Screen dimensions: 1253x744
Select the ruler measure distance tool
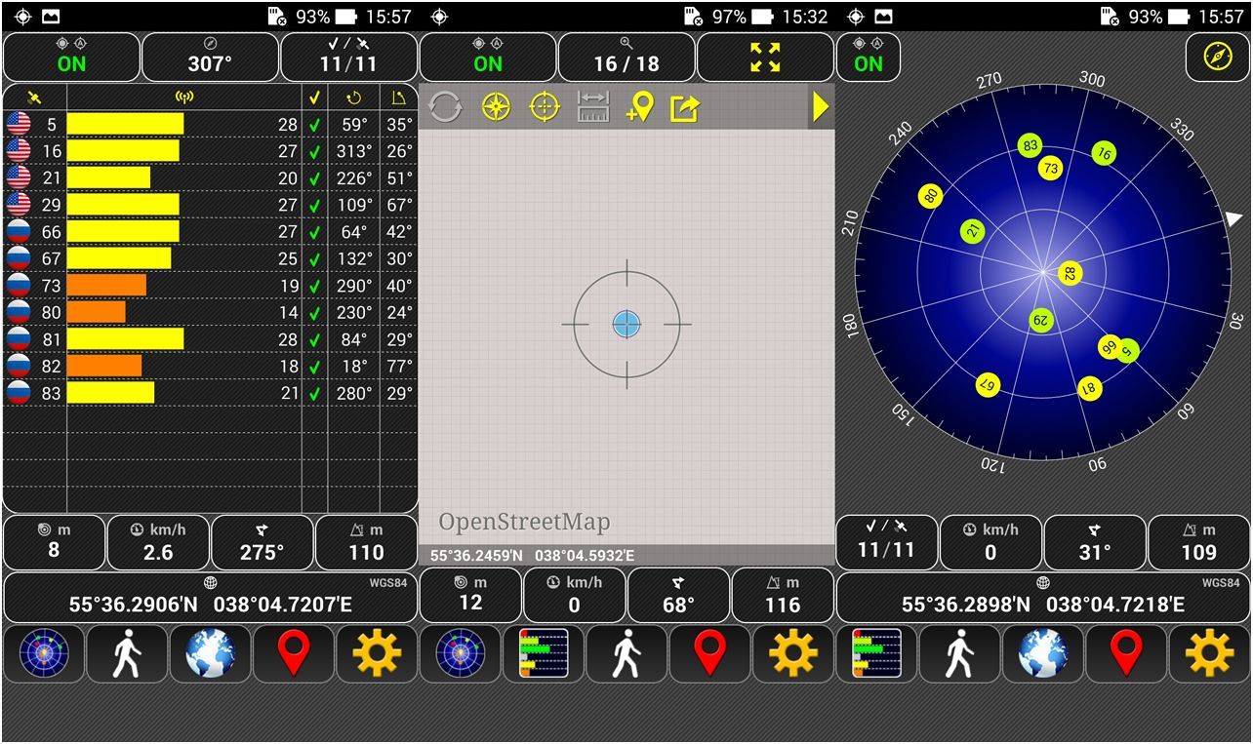[x=592, y=106]
